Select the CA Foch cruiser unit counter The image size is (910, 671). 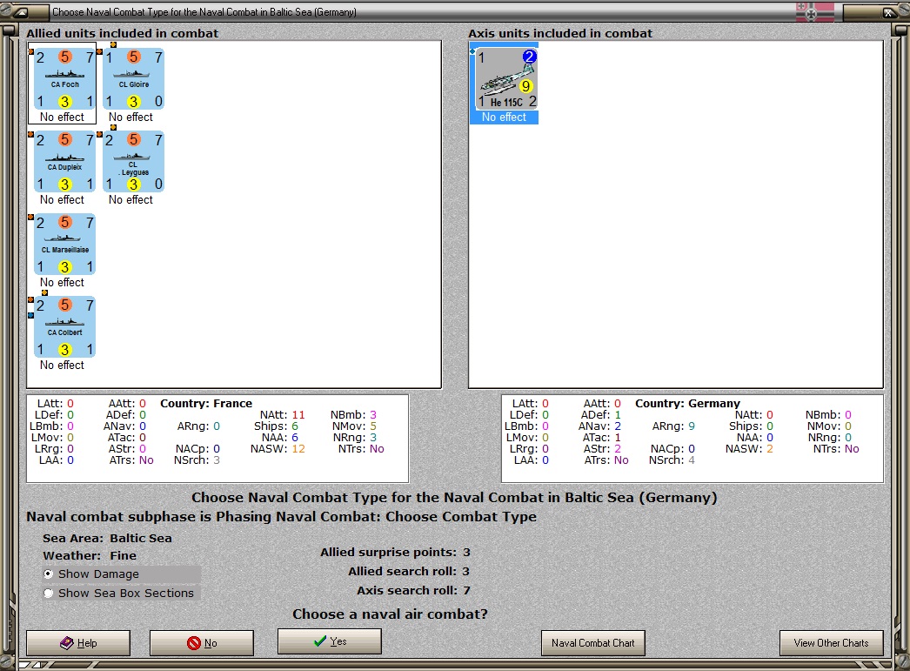[x=64, y=79]
